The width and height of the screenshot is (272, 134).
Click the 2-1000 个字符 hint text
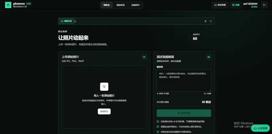click(x=163, y=94)
